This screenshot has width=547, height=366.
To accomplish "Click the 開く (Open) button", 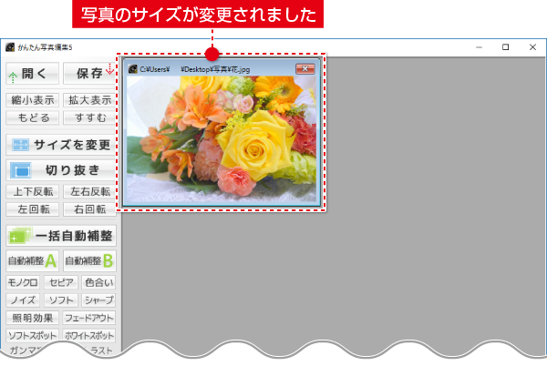I will pos(33,74).
